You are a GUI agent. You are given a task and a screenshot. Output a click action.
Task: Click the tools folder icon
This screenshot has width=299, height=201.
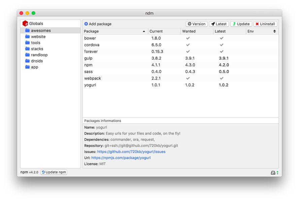[28, 43]
